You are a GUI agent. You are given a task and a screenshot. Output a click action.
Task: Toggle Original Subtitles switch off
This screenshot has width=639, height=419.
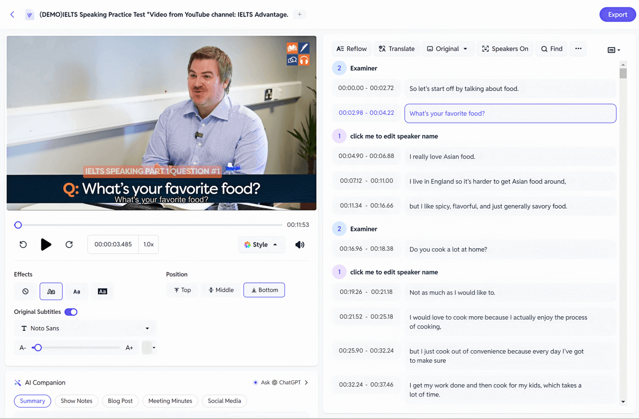71,312
